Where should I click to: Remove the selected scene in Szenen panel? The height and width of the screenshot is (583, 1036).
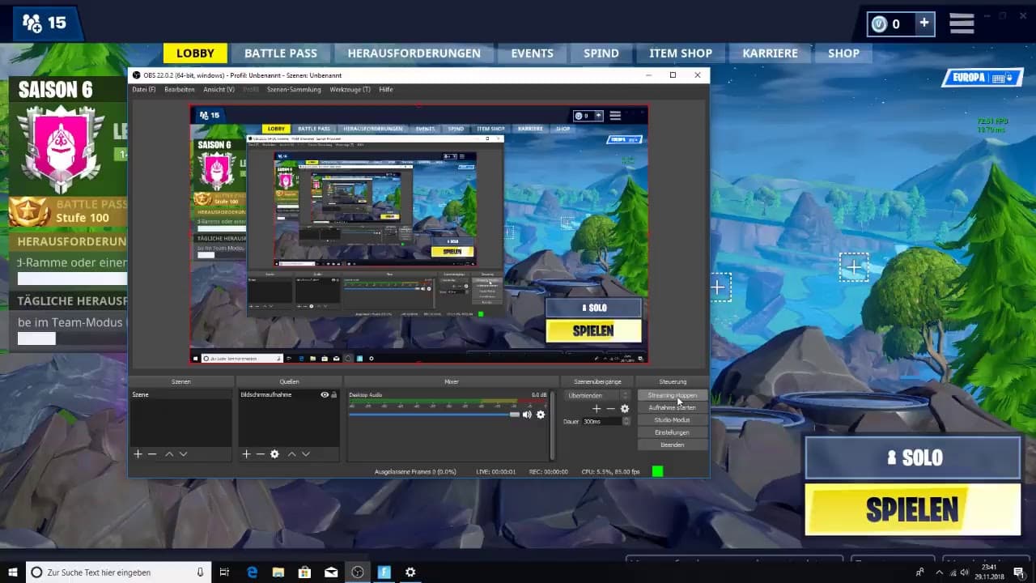click(x=151, y=454)
